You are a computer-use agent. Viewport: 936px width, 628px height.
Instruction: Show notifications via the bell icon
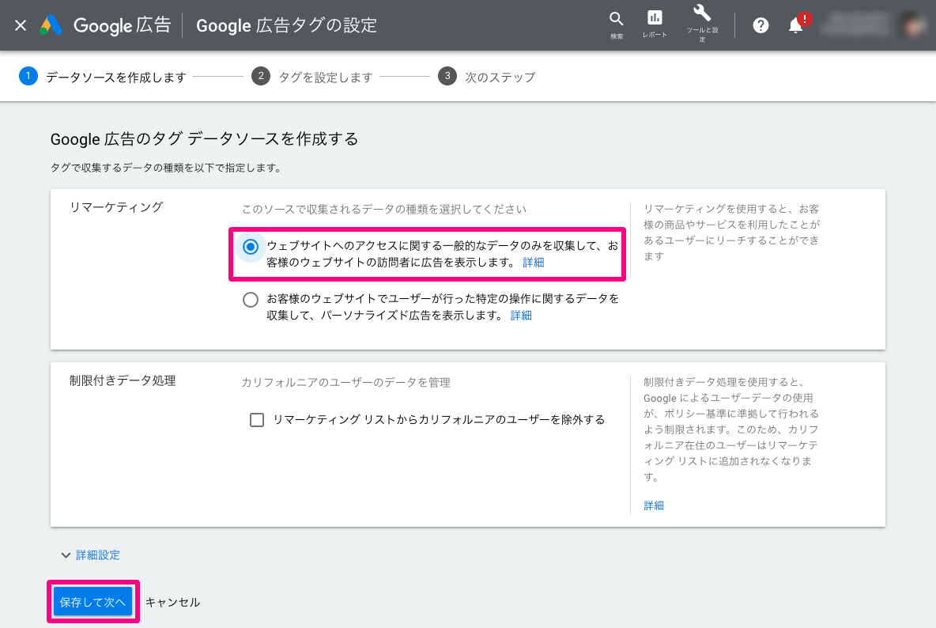[x=796, y=25]
